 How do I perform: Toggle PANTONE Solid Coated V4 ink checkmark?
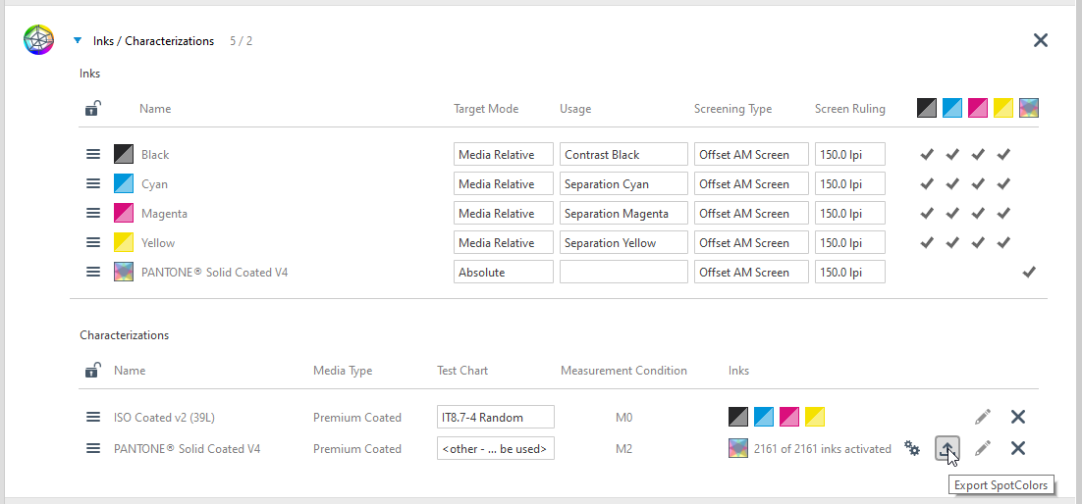1029,273
